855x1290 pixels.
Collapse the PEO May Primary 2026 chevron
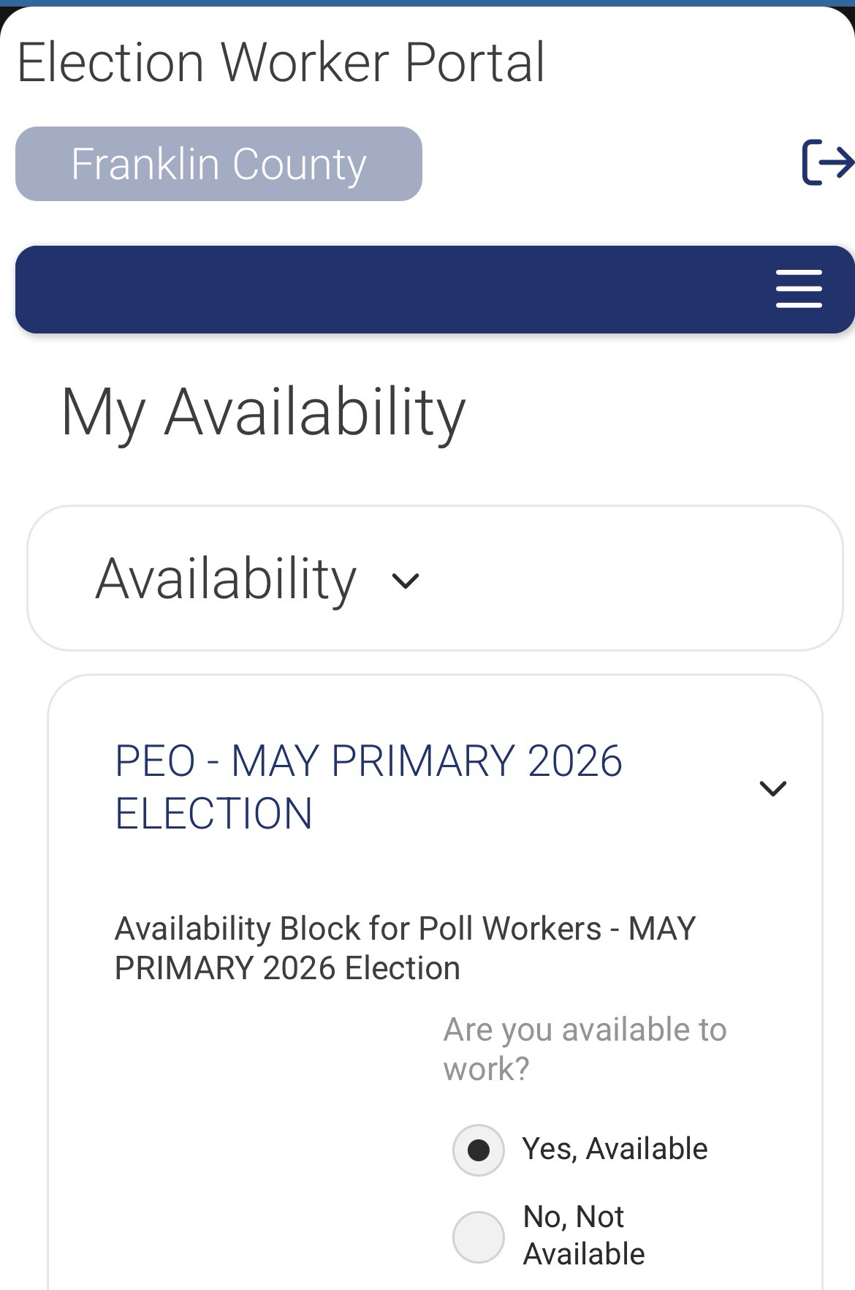pos(772,788)
